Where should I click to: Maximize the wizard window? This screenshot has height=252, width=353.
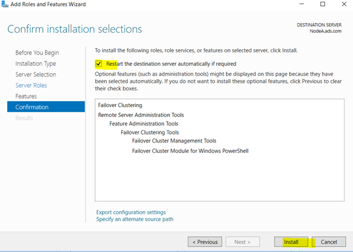tap(323, 4)
